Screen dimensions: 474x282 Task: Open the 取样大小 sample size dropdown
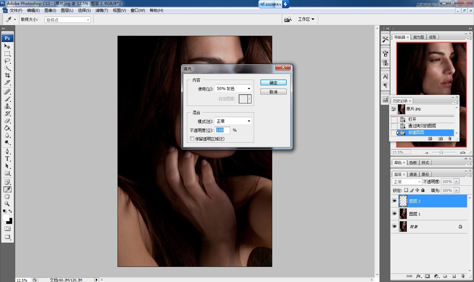point(67,20)
